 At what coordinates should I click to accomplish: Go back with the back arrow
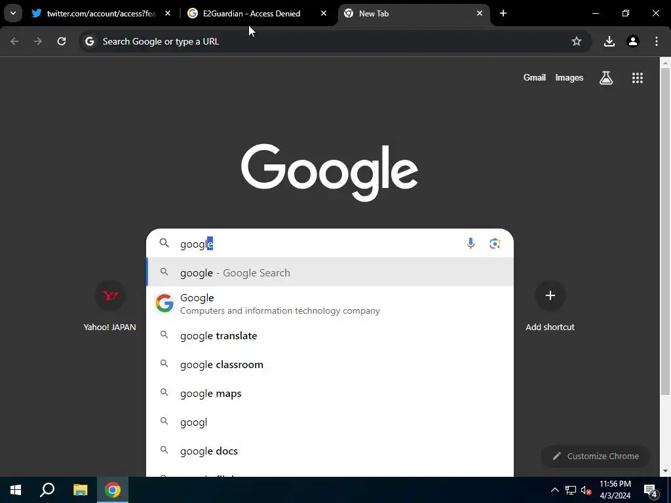coord(14,41)
